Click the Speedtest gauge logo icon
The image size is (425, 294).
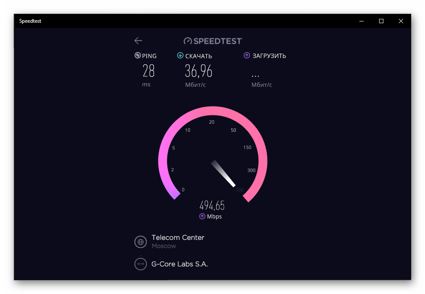[x=187, y=41]
